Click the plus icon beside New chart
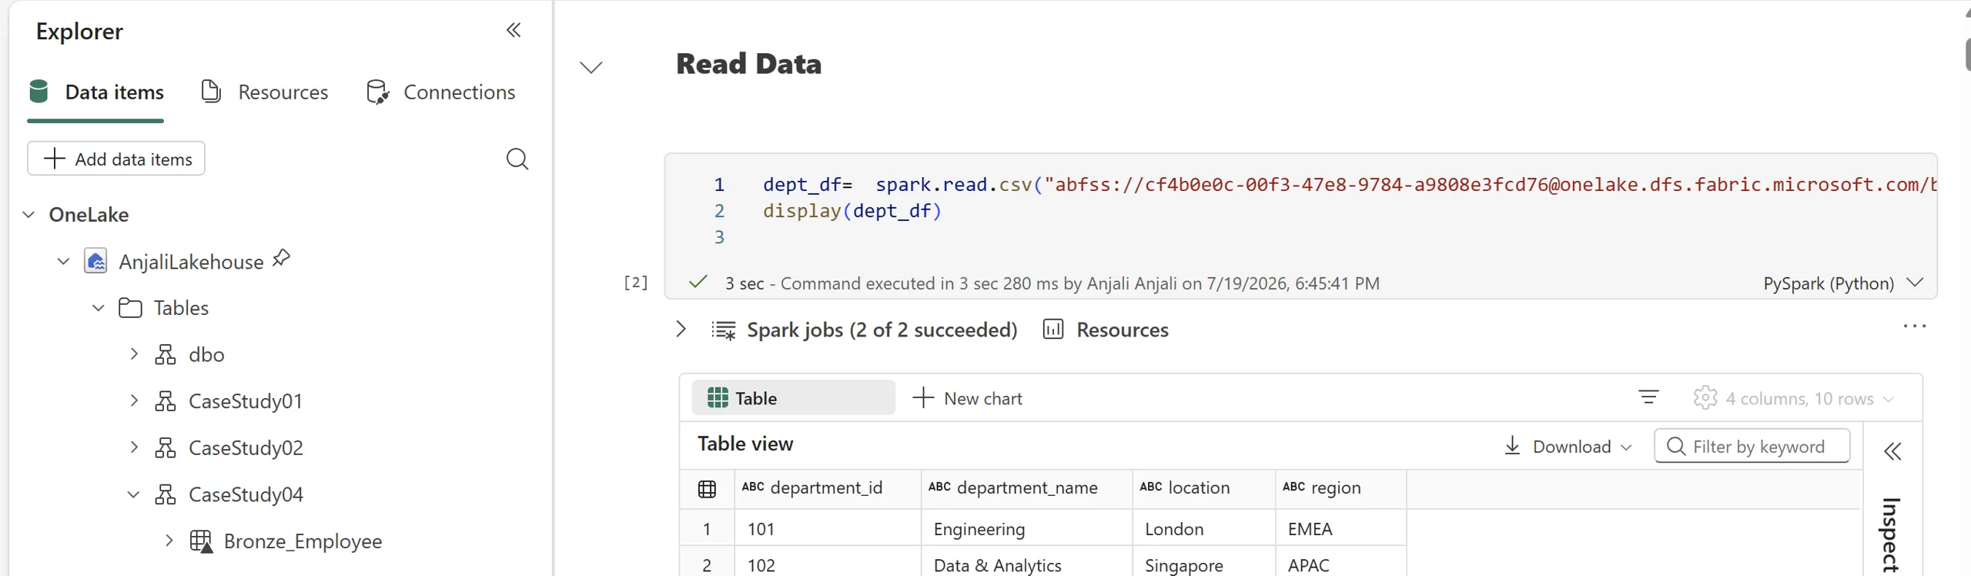This screenshot has height=576, width=1971. pyautogui.click(x=922, y=398)
